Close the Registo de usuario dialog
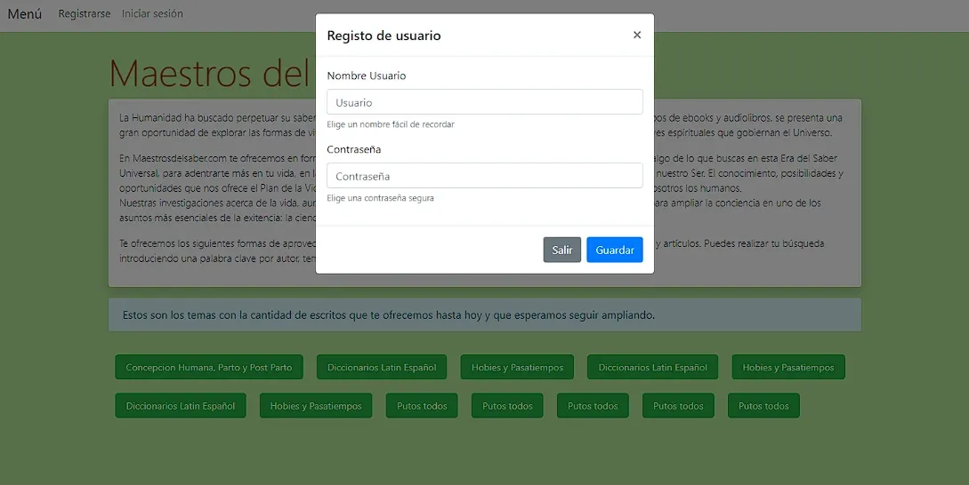 click(636, 36)
